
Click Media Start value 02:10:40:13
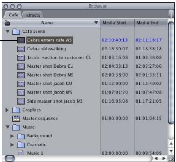pyautogui.click(x=115, y=40)
